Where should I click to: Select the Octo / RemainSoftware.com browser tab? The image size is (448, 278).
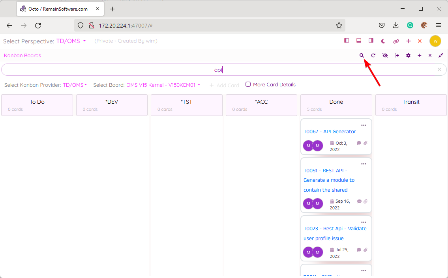click(x=58, y=9)
